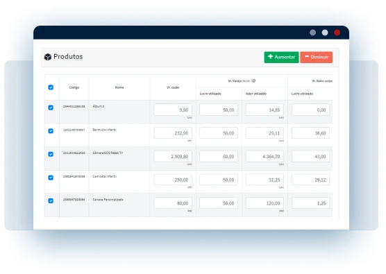Image resolution: width=386 pixels, height=274 pixels.
Task: Edit the Valor utilizado field showing 29,11
Action: 265,133
